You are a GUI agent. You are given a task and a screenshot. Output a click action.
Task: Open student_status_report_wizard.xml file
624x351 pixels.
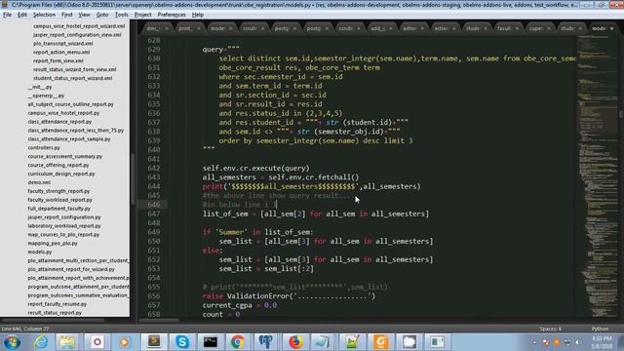pyautogui.click(x=72, y=78)
